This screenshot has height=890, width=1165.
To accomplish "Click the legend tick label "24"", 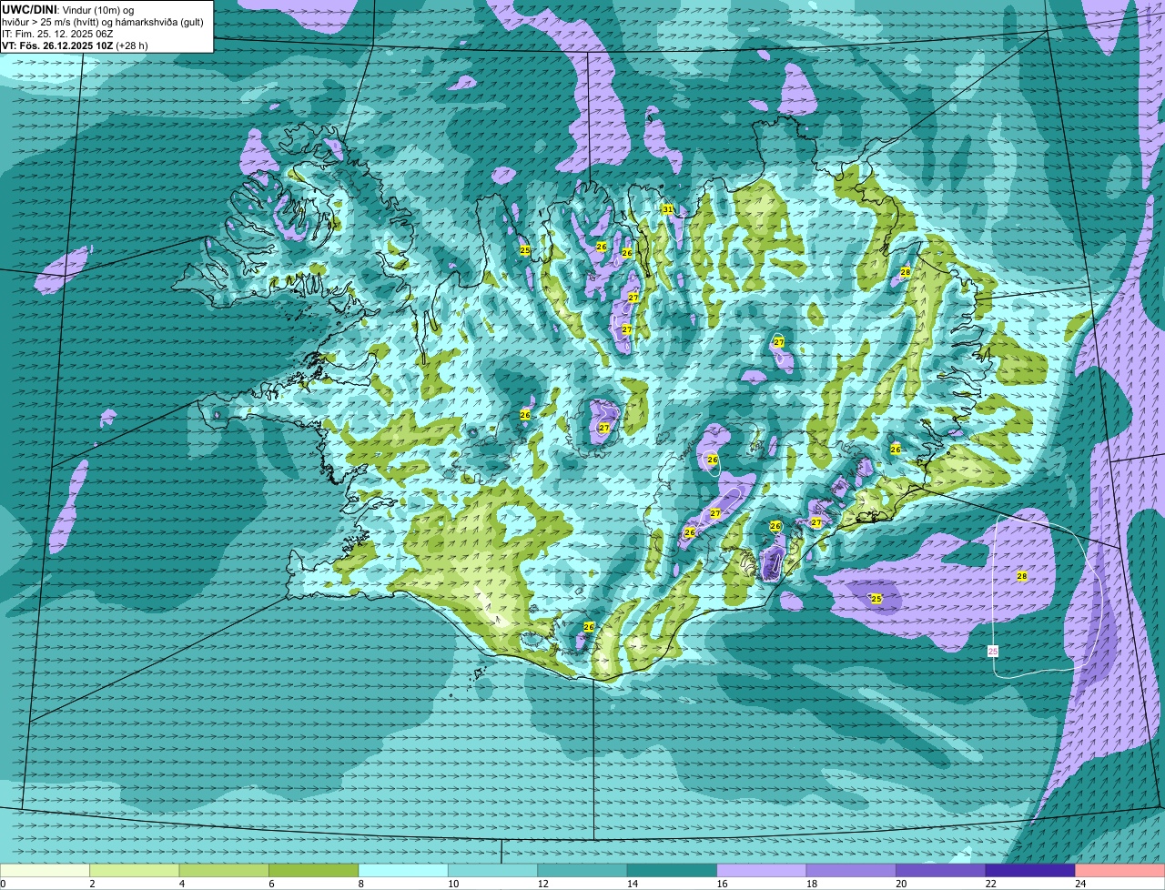I will 1081,884.
